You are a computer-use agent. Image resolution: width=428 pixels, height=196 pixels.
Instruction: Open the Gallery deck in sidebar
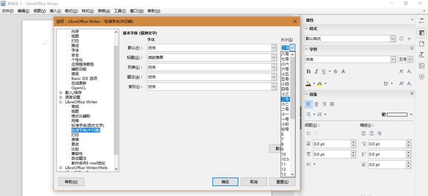click(x=422, y=65)
